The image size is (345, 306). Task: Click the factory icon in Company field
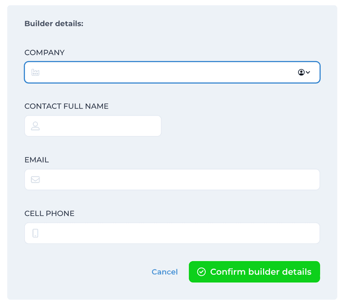[x=36, y=72]
